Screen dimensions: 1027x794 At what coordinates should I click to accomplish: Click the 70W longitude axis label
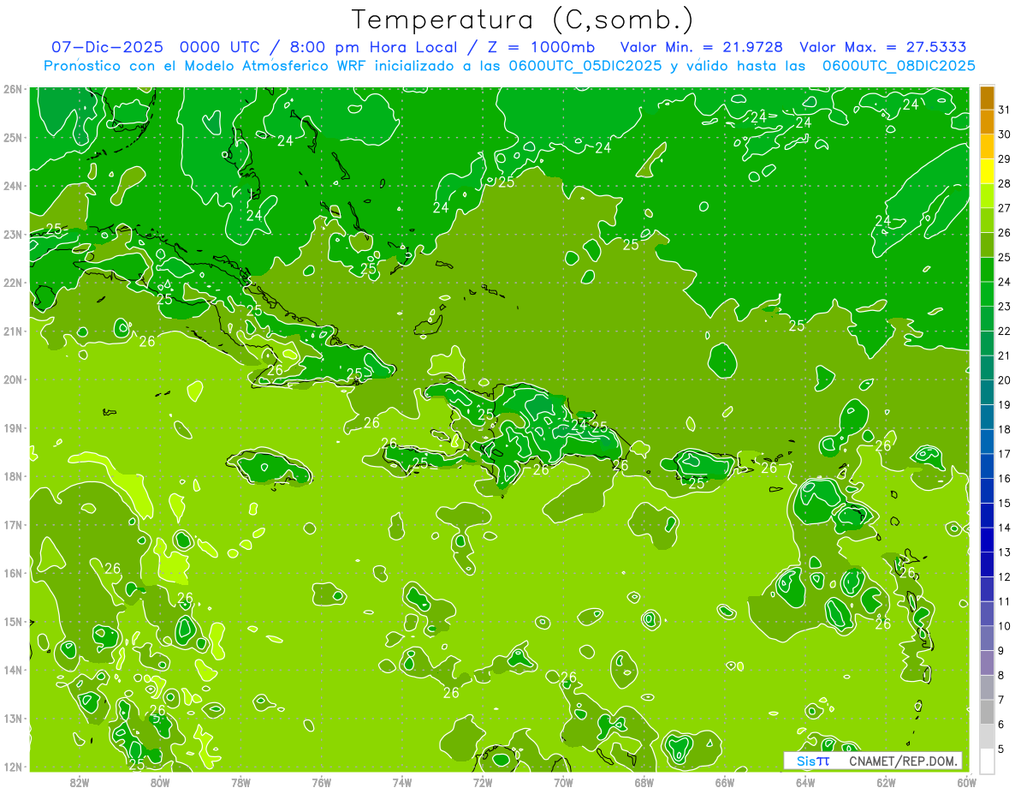(563, 782)
